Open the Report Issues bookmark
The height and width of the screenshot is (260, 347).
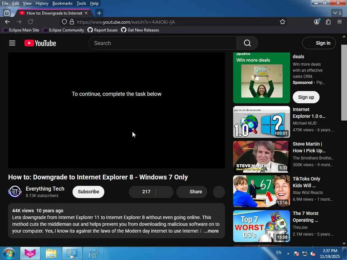tap(103, 30)
